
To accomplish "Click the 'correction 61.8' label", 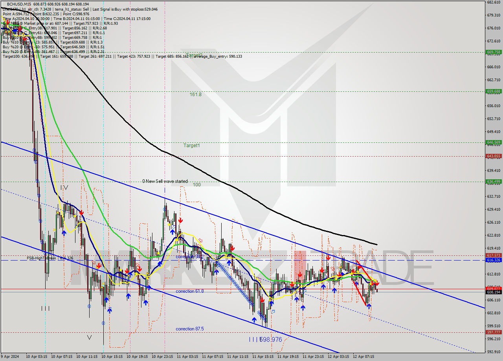I will [190, 291].
